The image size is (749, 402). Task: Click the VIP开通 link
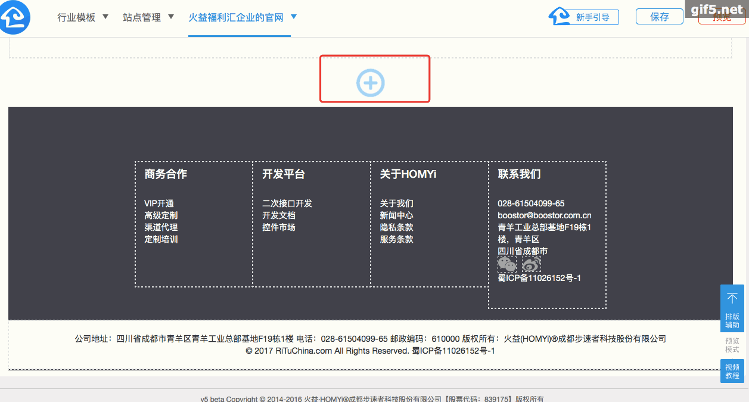[x=159, y=203]
